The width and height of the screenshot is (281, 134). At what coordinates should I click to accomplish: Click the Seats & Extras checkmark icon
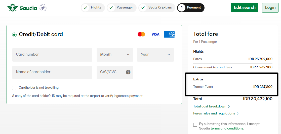(x=143, y=8)
